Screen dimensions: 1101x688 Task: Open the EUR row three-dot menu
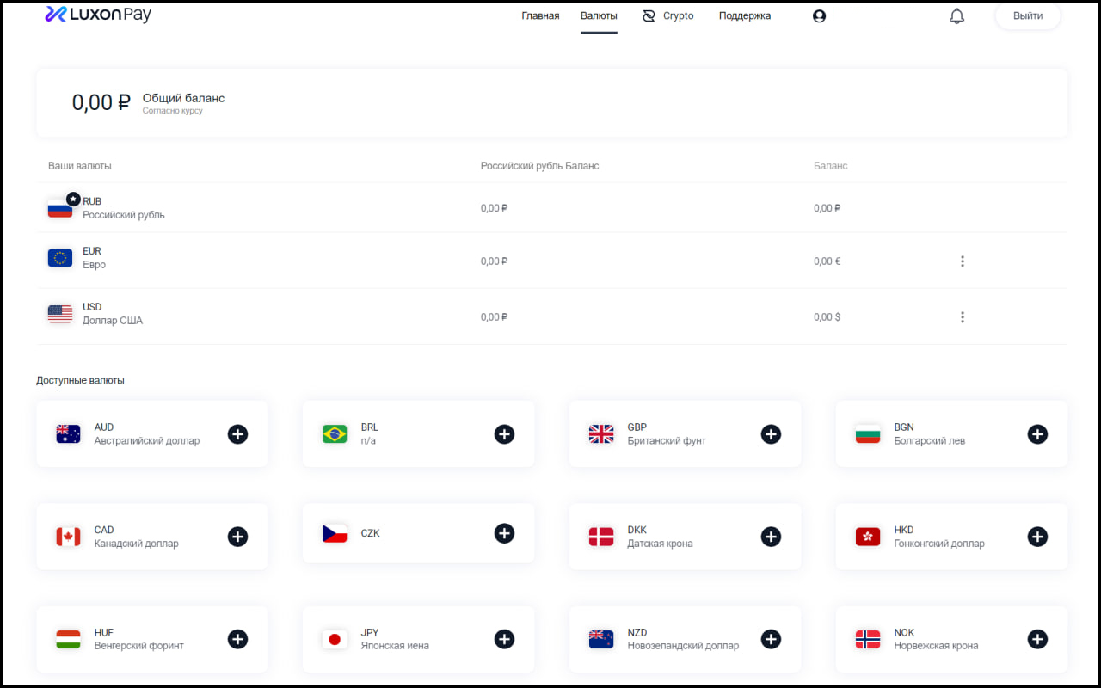pyautogui.click(x=962, y=261)
